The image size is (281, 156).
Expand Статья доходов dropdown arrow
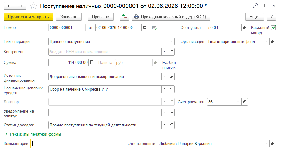click(x=165, y=125)
